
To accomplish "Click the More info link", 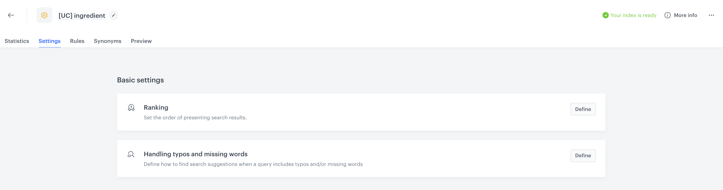I will pos(685,15).
